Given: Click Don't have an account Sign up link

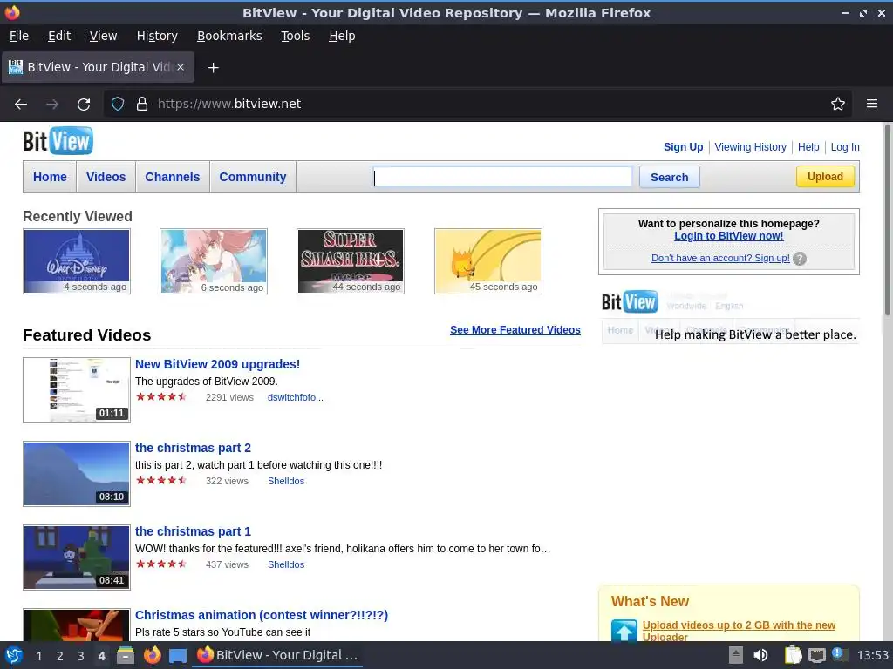Looking at the screenshot, I should pos(720,258).
